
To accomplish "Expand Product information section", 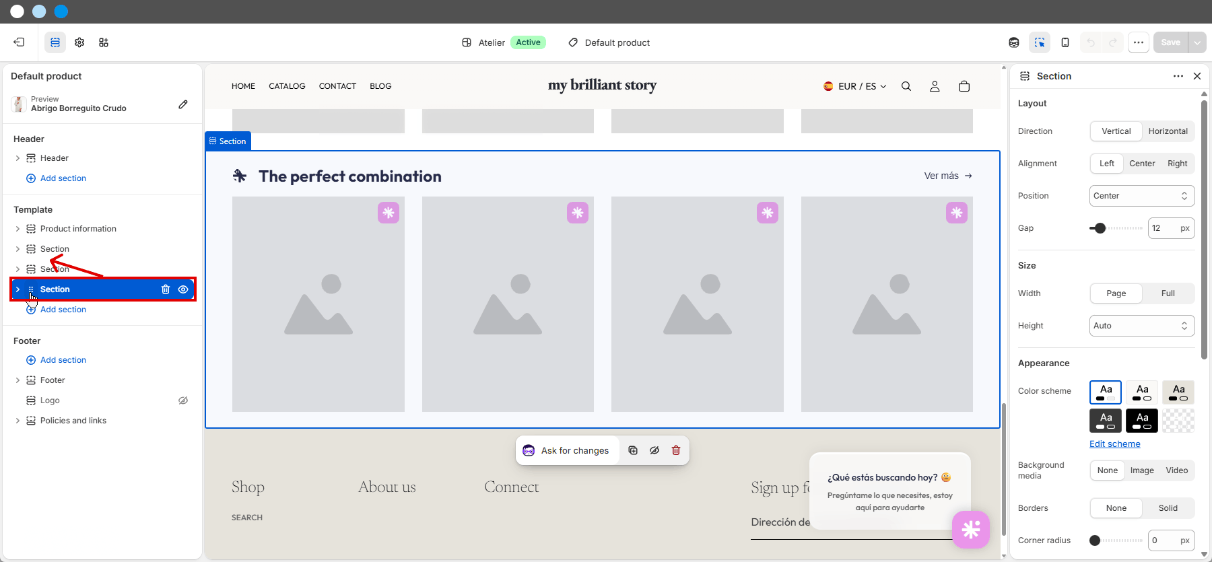I will tap(18, 229).
